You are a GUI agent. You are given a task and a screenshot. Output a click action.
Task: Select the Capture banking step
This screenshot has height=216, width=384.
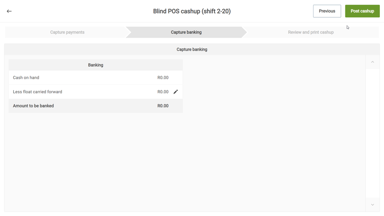click(186, 32)
